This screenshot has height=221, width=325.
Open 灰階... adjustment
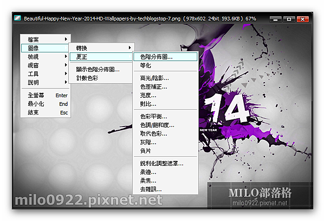click(165, 143)
